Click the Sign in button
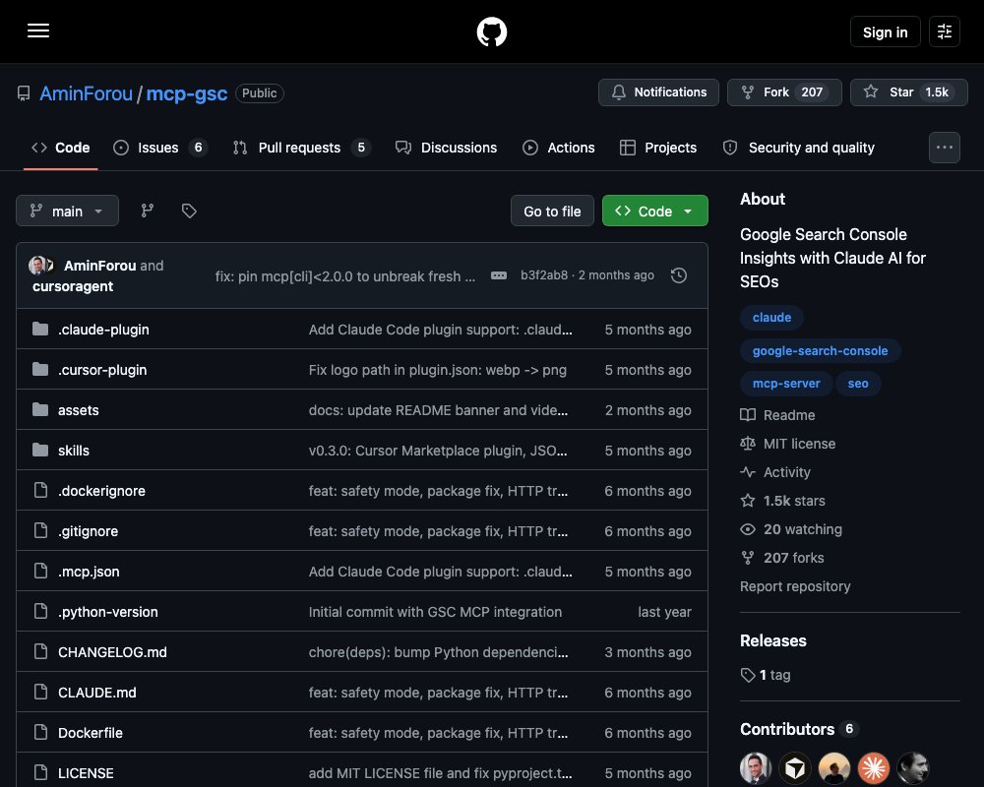The image size is (984, 787). click(885, 31)
